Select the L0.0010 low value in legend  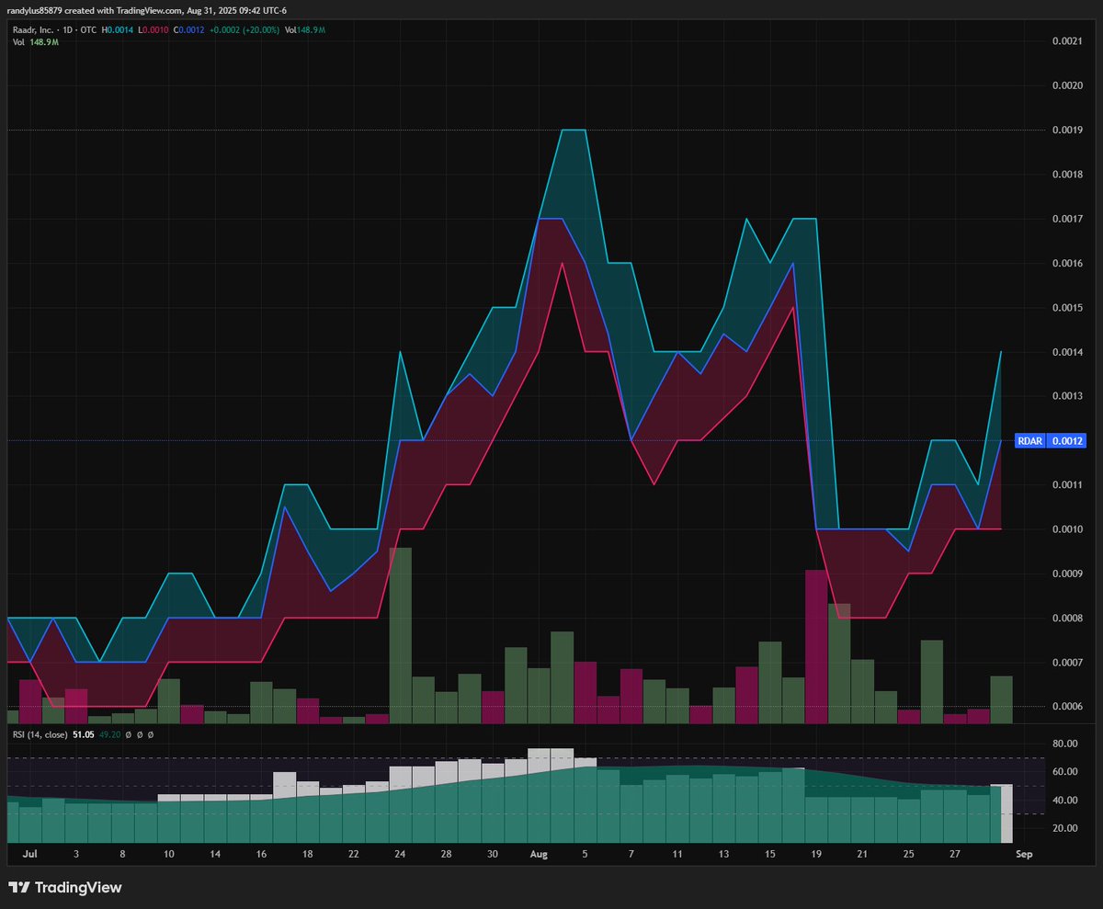pos(153,30)
